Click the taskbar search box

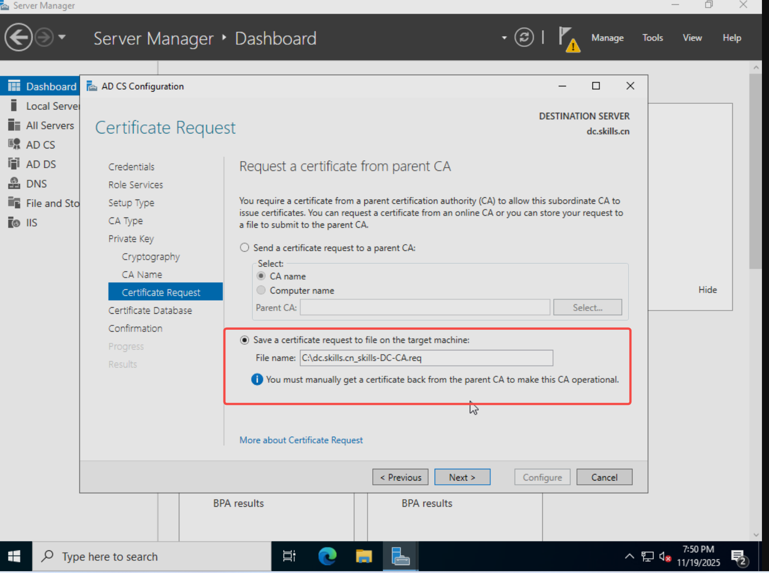pyautogui.click(x=152, y=557)
